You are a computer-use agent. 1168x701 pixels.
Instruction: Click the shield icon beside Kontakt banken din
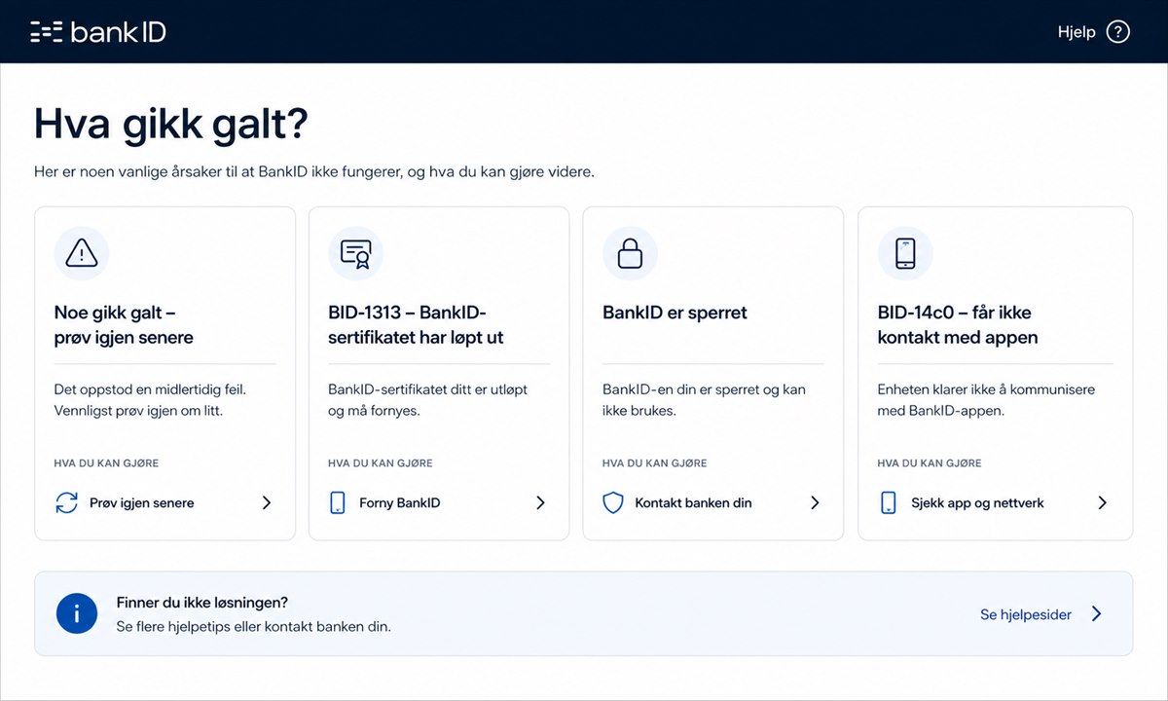612,503
